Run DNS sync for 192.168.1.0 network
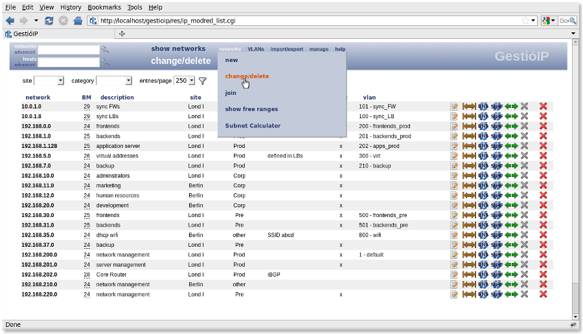 [483, 136]
